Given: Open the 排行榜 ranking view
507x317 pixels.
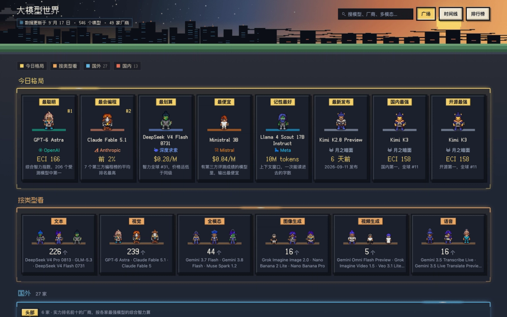Looking at the screenshot, I should pos(478,14).
